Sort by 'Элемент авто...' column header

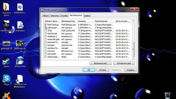click(52, 21)
